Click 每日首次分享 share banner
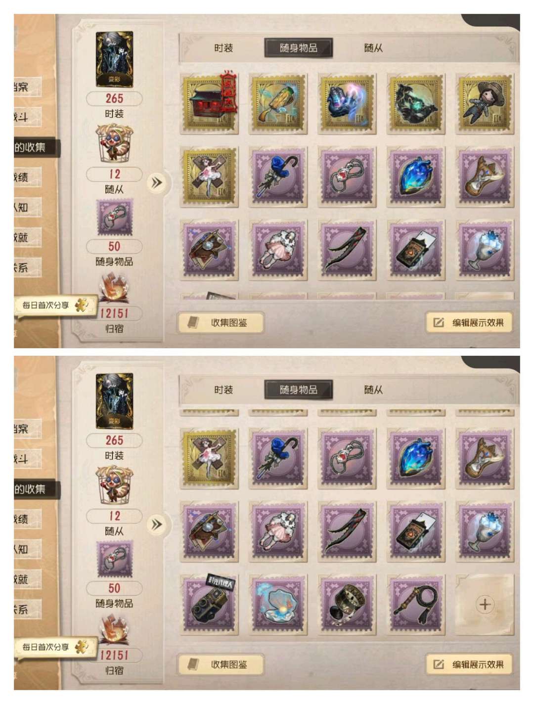The image size is (534, 704). [x=51, y=305]
